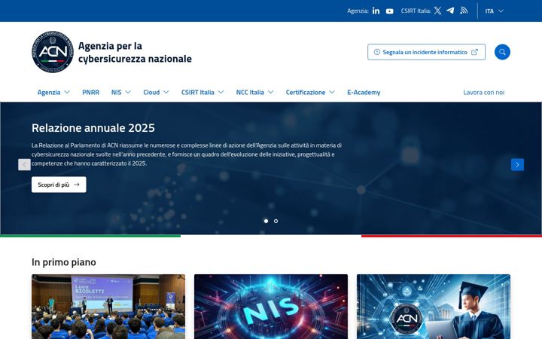Open Agenzia per la cybersicurezza nazionale title link
Viewport: 542px width, 339px height.
135,52
